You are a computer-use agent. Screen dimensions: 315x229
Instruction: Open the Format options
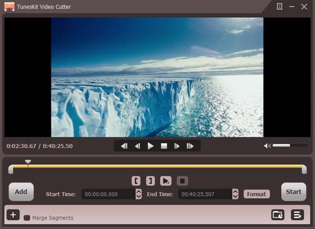click(x=256, y=194)
